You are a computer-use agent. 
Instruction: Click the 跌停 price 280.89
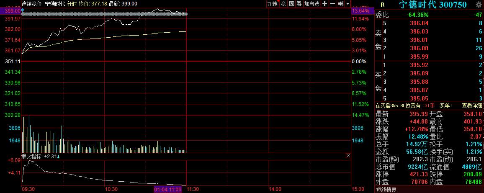[x=473, y=175]
